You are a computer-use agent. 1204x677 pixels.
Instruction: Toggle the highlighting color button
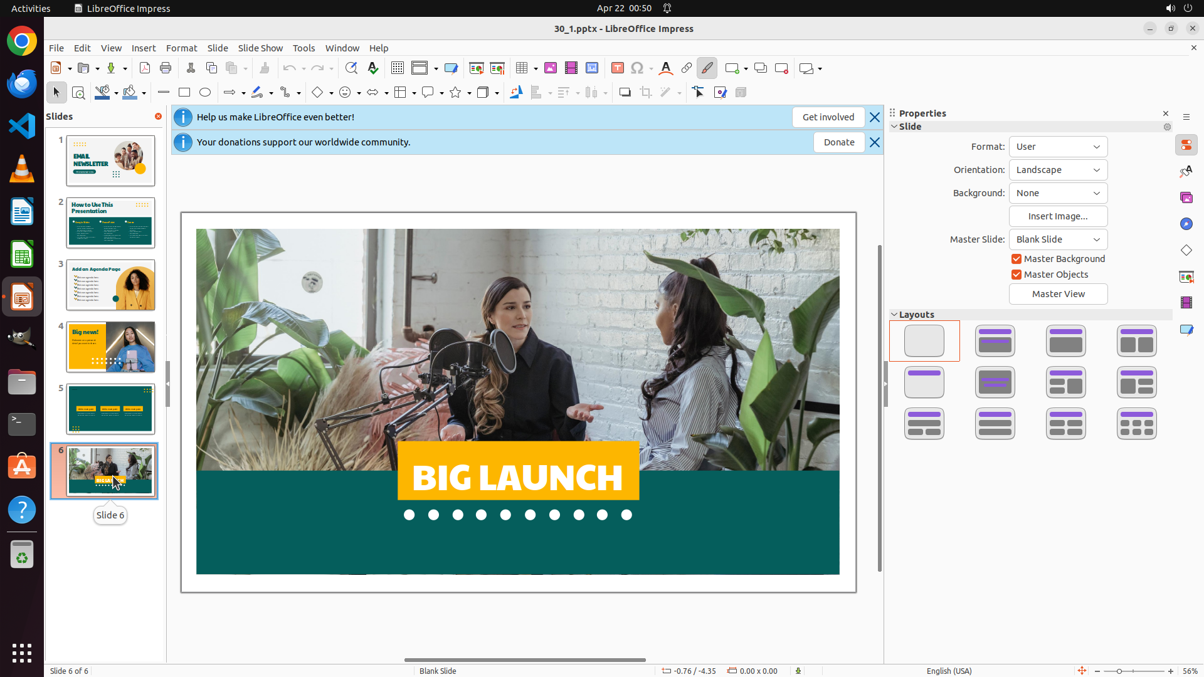point(707,68)
